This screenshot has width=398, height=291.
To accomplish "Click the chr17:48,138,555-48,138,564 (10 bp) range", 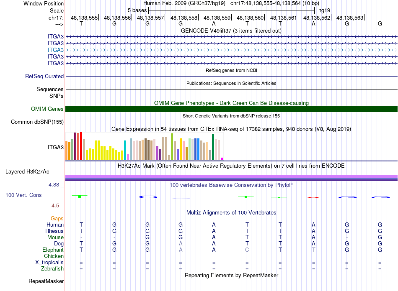I will click(275, 3).
